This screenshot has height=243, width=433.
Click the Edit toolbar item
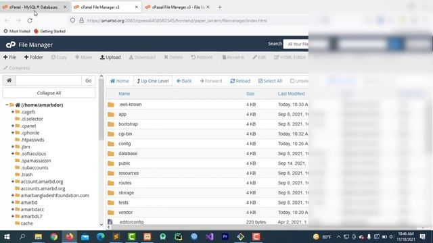[259, 57]
